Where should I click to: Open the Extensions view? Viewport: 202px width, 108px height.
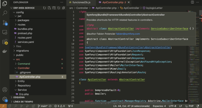pos(4,42)
